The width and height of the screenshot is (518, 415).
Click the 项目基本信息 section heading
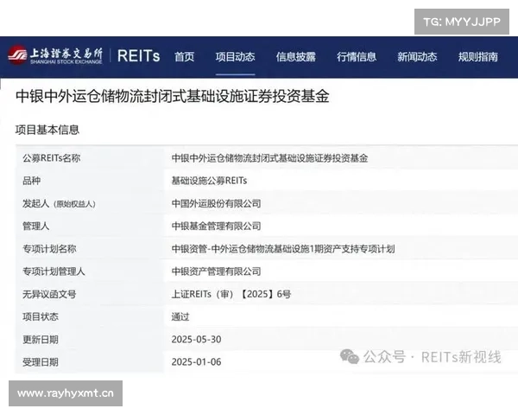pyautogui.click(x=47, y=130)
